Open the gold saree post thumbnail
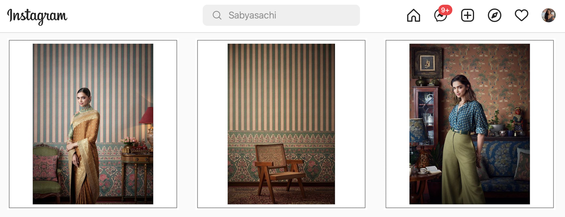The image size is (565, 217). pyautogui.click(x=93, y=124)
